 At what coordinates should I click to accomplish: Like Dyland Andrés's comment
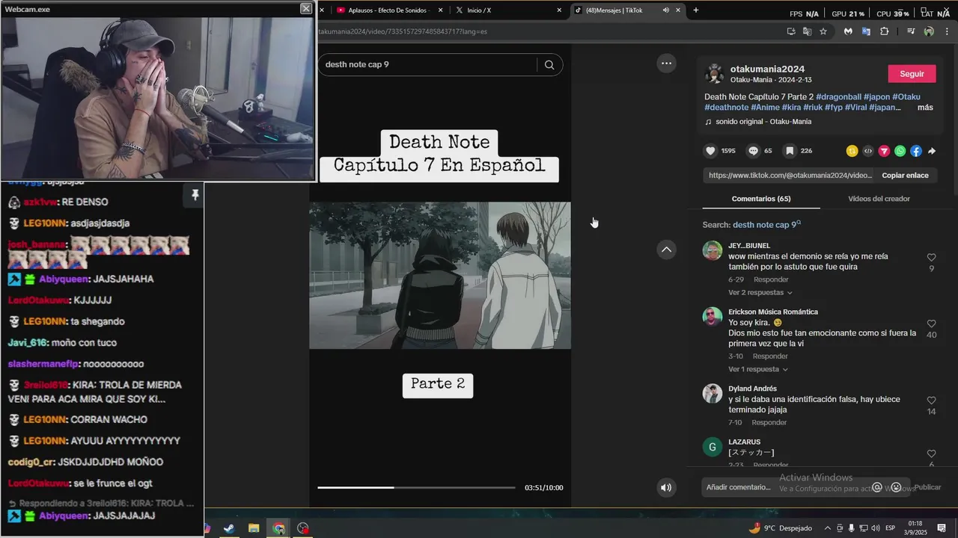(x=931, y=401)
